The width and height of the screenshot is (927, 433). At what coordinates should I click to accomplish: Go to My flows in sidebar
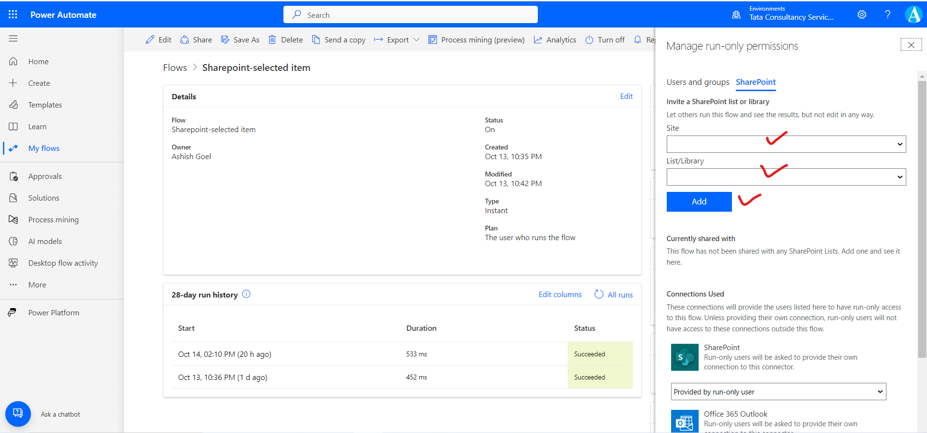point(44,148)
